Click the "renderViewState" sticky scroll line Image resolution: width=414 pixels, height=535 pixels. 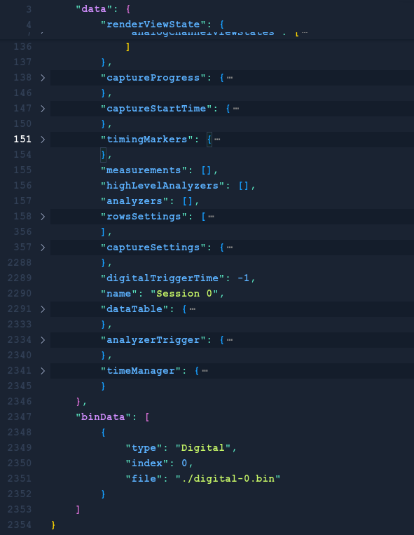[x=207, y=25]
